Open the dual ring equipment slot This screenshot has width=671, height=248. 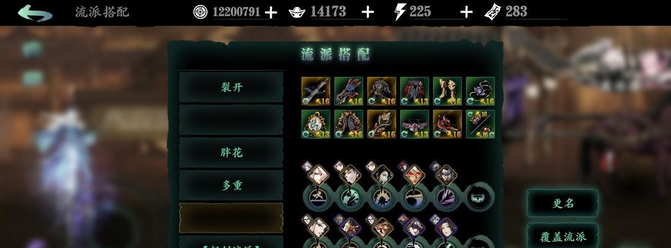click(x=481, y=124)
